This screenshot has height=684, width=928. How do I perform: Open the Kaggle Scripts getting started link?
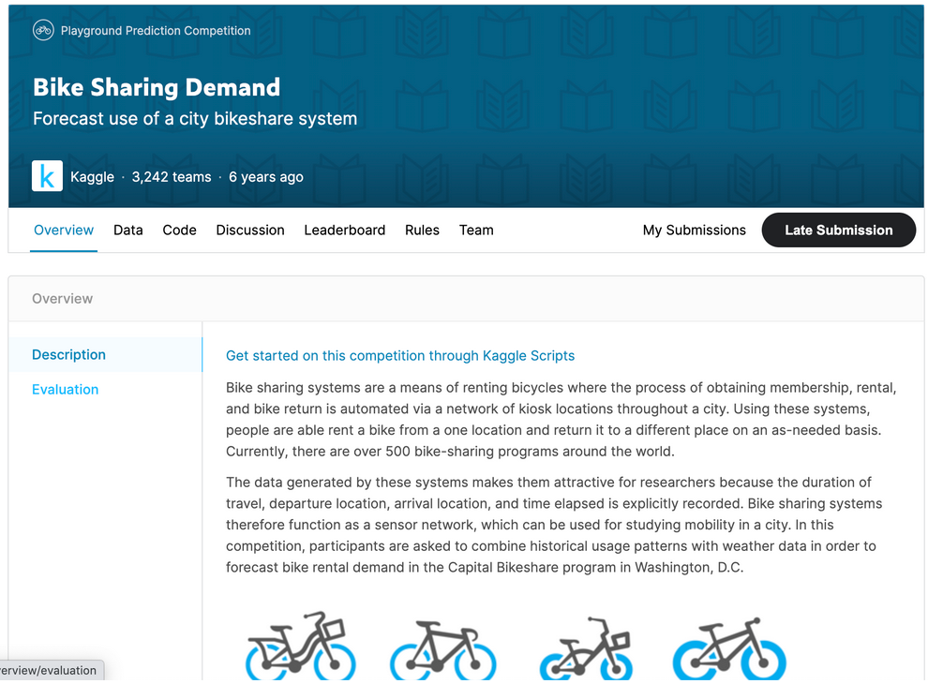coord(400,355)
